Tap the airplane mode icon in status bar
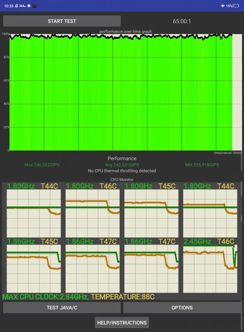244x332 pixels. click(x=223, y=6)
